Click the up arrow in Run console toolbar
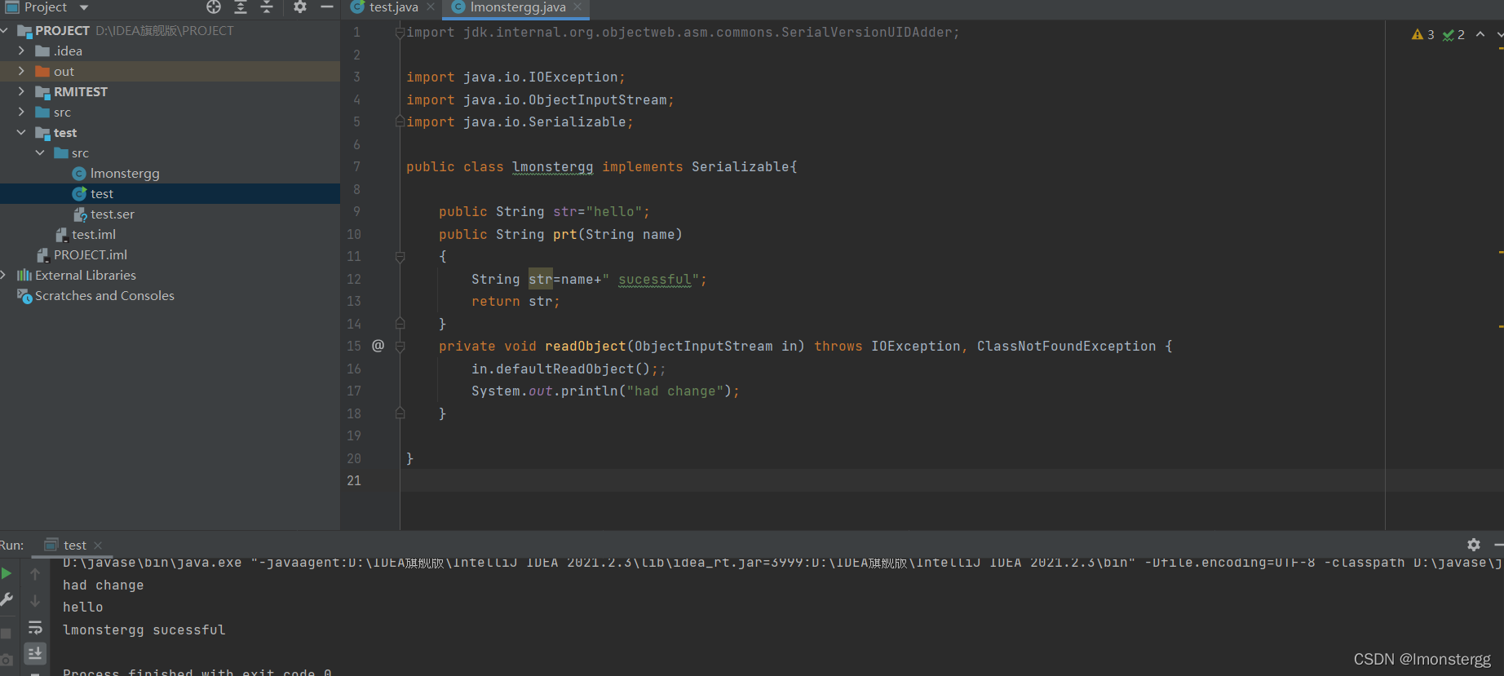Screen dimensions: 1504x676 [x=35, y=574]
